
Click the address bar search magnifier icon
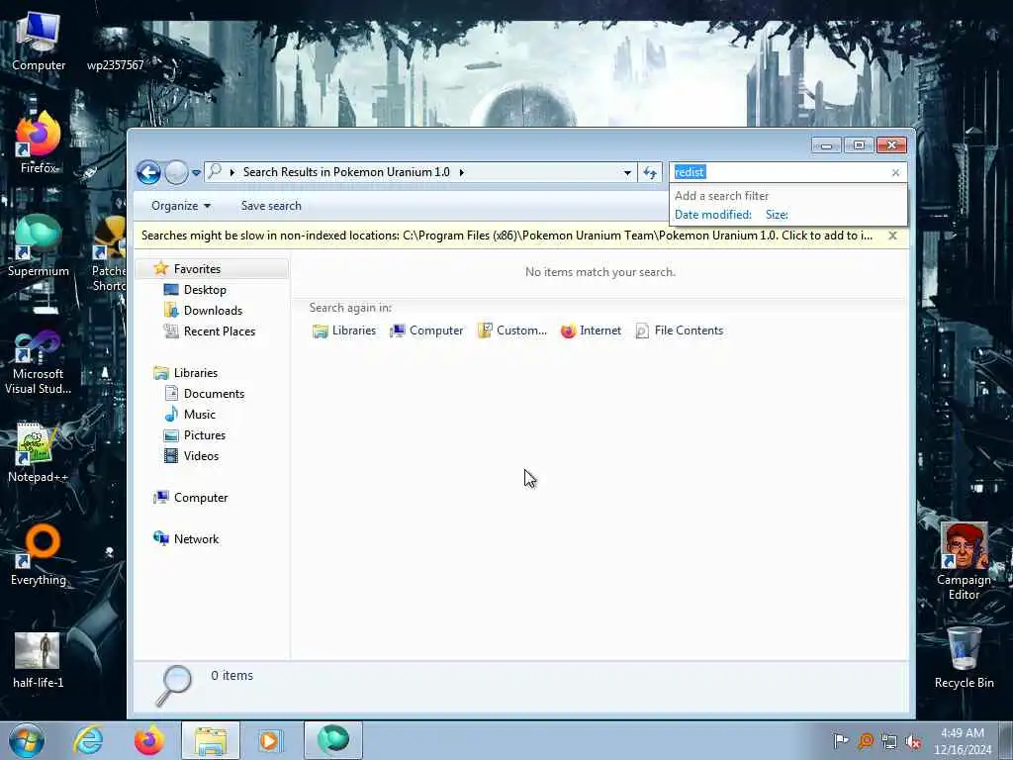[x=215, y=171]
